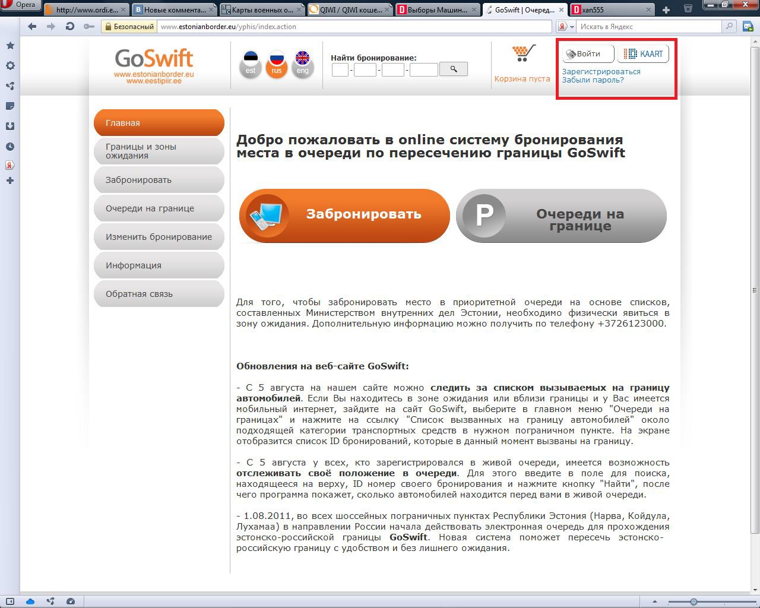Open the Downloads panel in the sidebar
The image size is (760, 608).
[x=10, y=126]
